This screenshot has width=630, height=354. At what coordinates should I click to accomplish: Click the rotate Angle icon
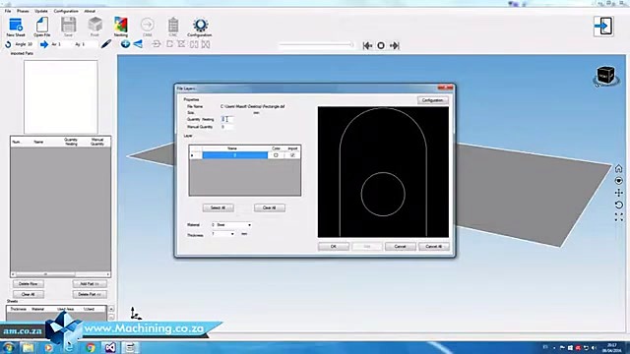point(8,44)
